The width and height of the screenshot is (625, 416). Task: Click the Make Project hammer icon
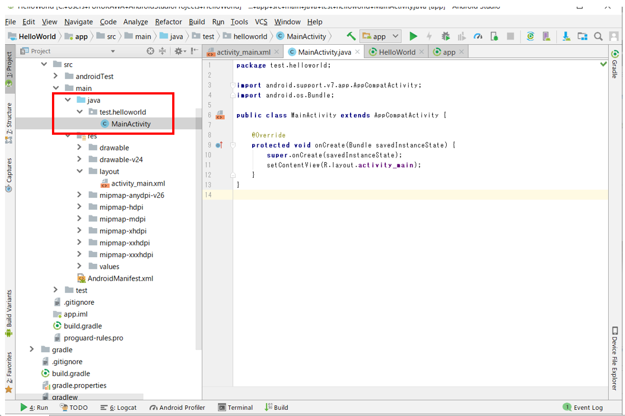[x=351, y=36]
